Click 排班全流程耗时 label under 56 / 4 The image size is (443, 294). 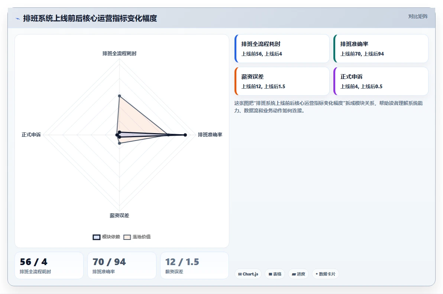[35, 272]
